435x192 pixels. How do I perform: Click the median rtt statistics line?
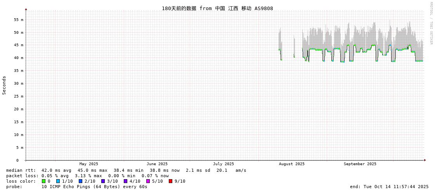pyautogui.click(x=126, y=170)
